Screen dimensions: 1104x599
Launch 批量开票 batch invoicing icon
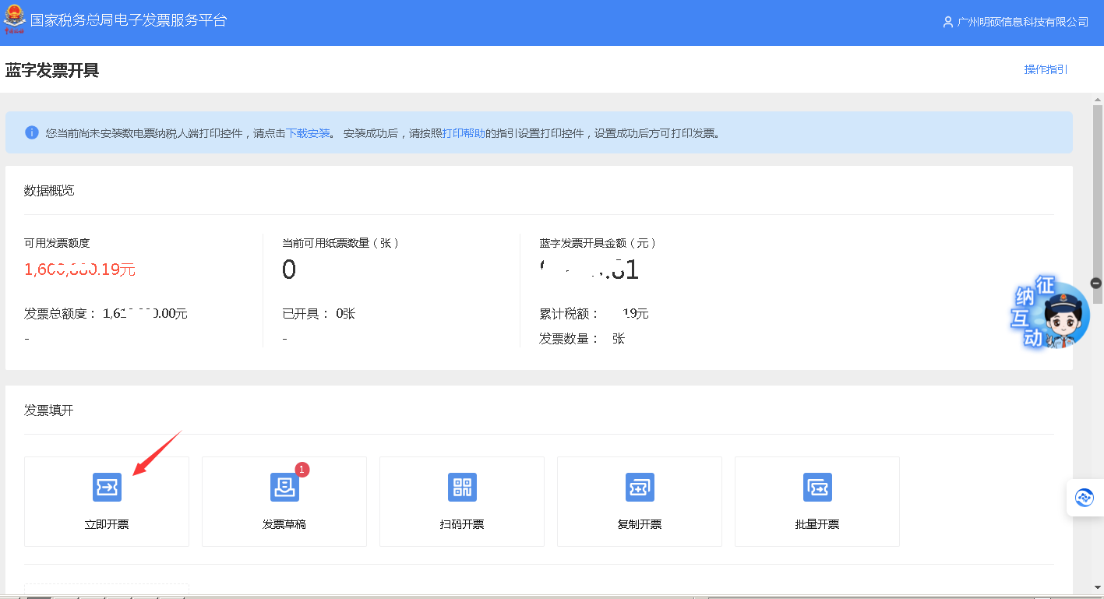click(817, 487)
